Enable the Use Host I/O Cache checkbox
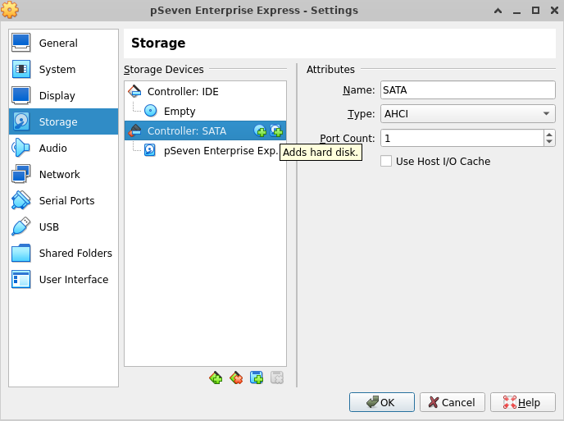This screenshot has height=421, width=564. point(386,162)
